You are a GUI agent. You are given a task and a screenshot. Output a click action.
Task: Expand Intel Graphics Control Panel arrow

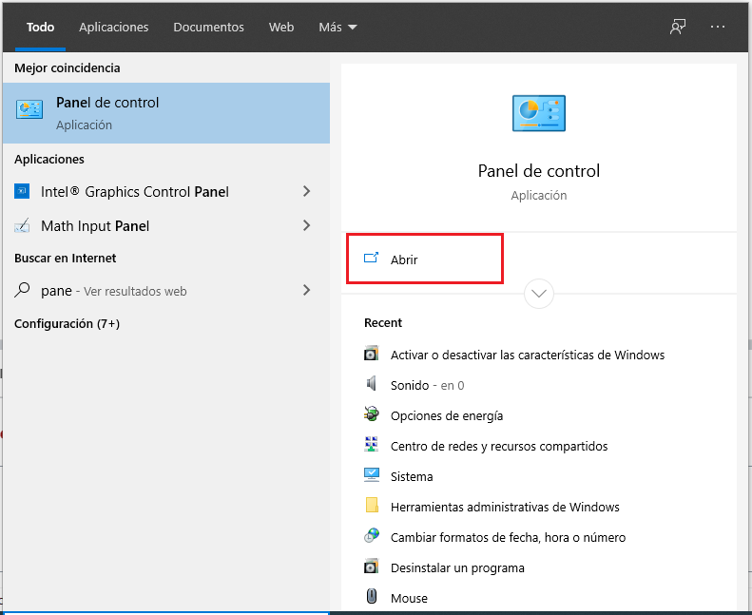pos(306,192)
